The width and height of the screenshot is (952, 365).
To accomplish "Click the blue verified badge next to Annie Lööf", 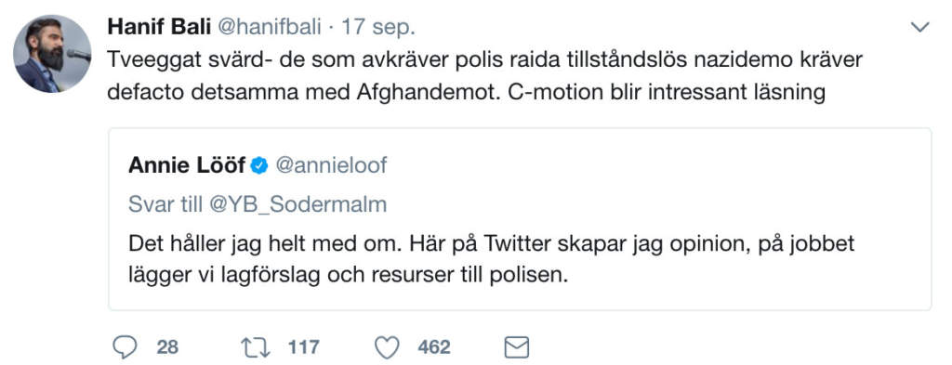I will 260,165.
